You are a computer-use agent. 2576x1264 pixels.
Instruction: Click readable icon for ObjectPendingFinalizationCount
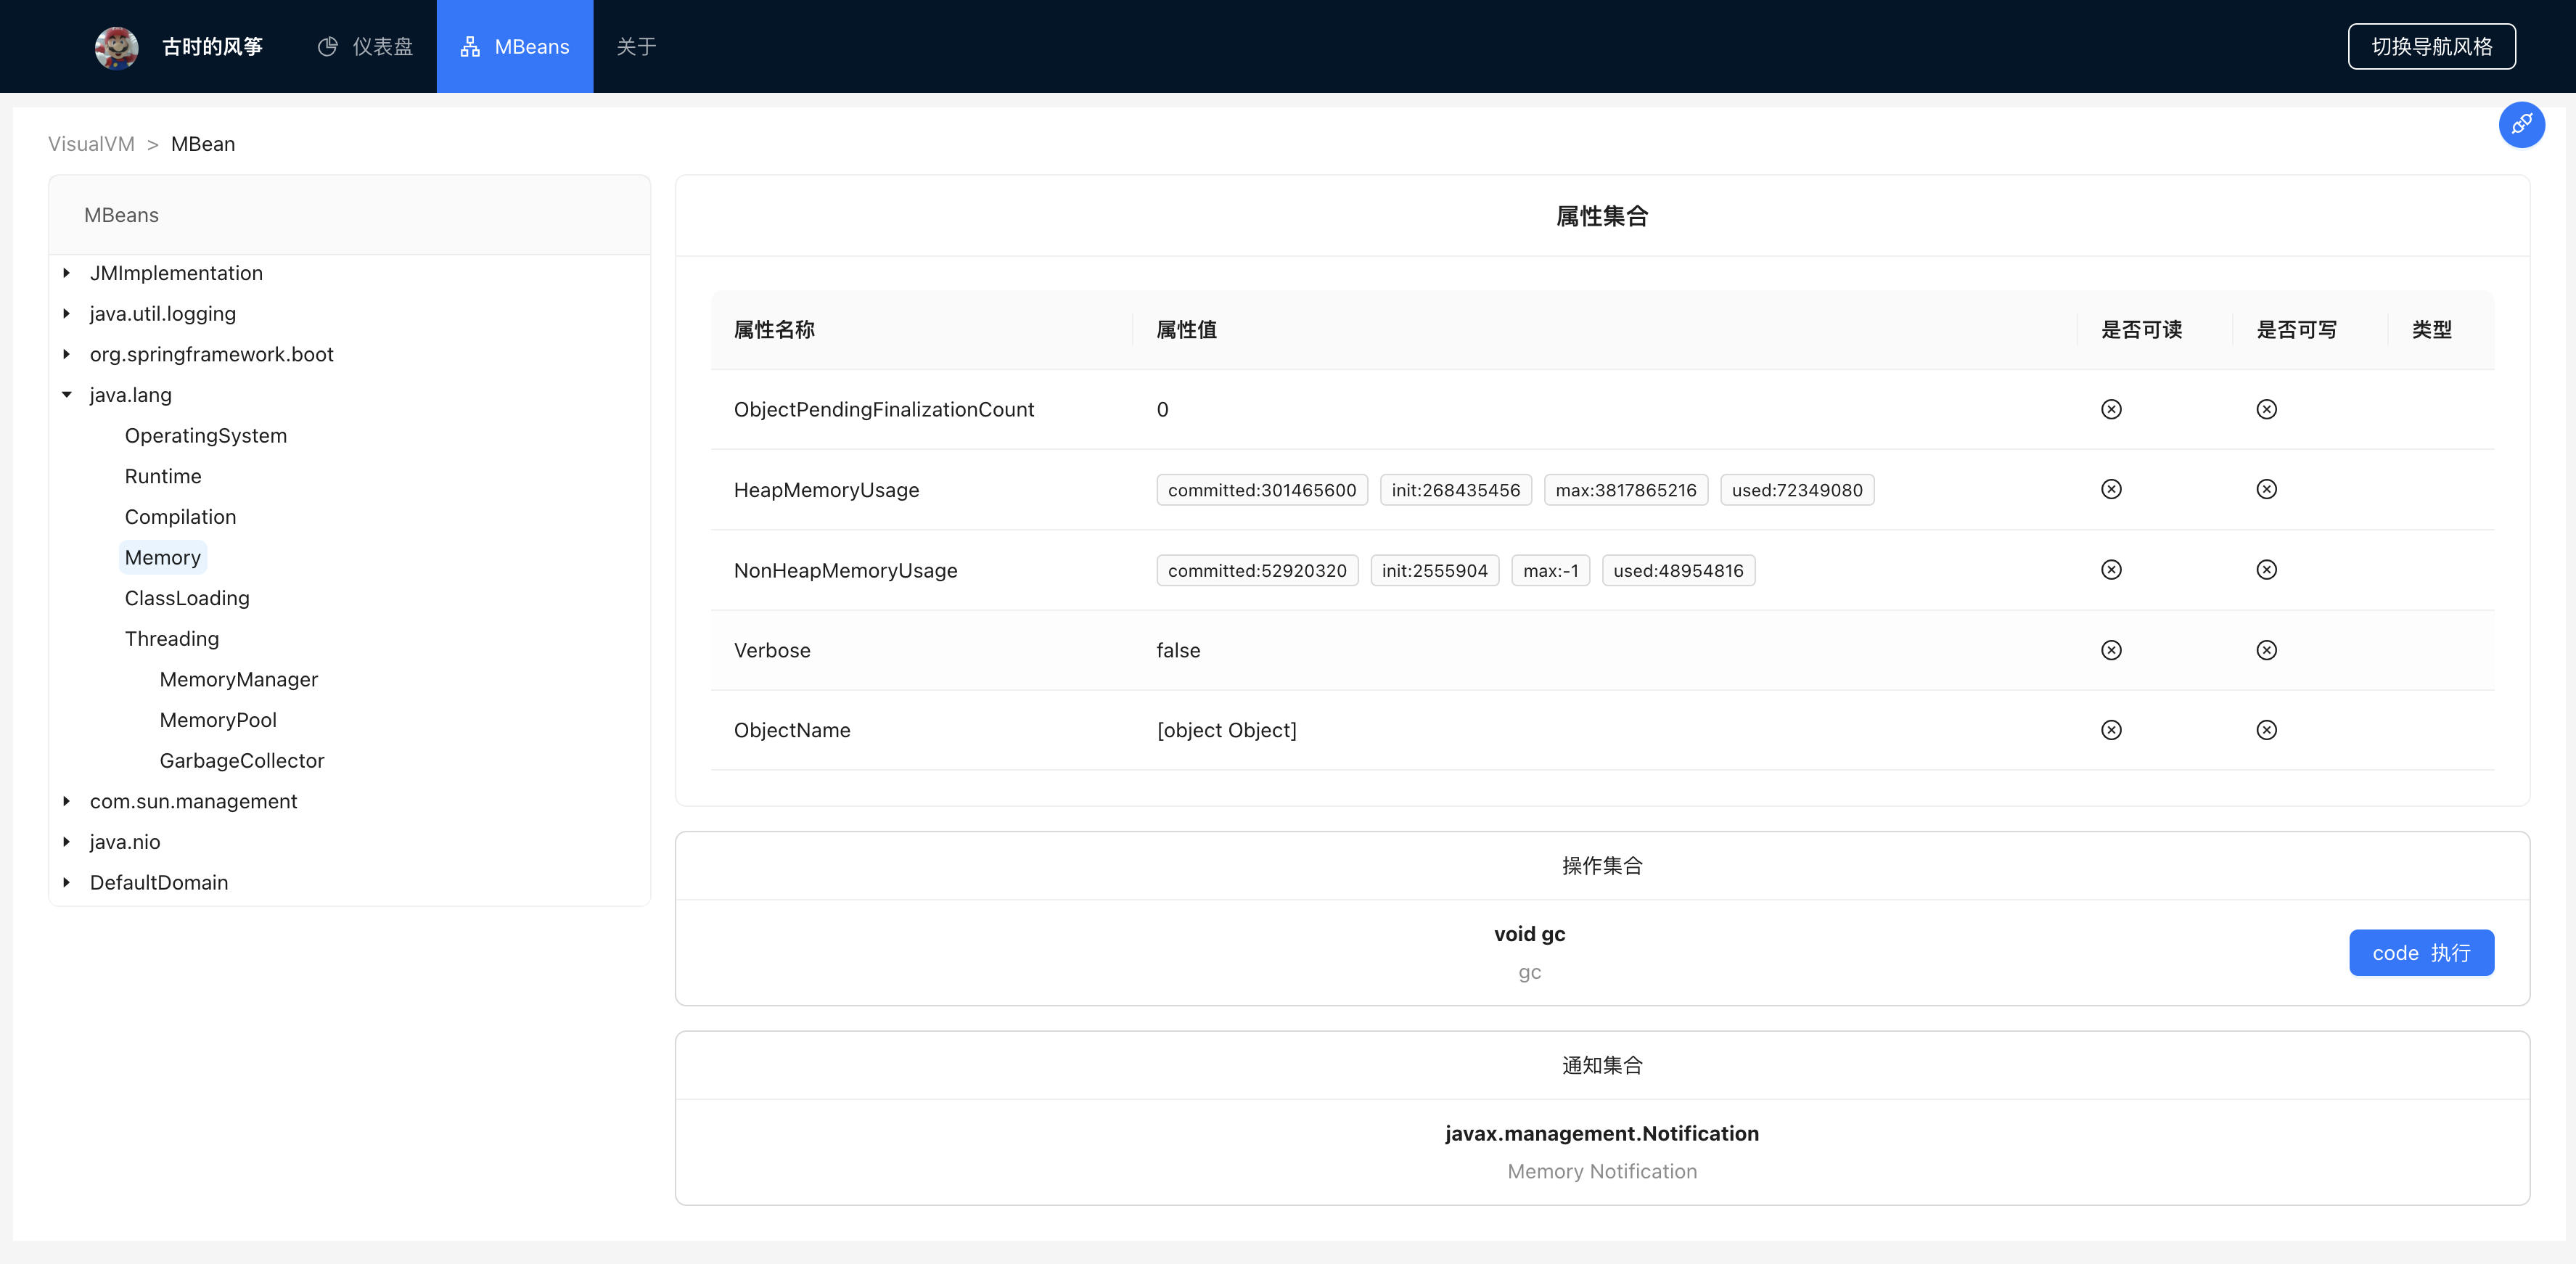(2111, 409)
